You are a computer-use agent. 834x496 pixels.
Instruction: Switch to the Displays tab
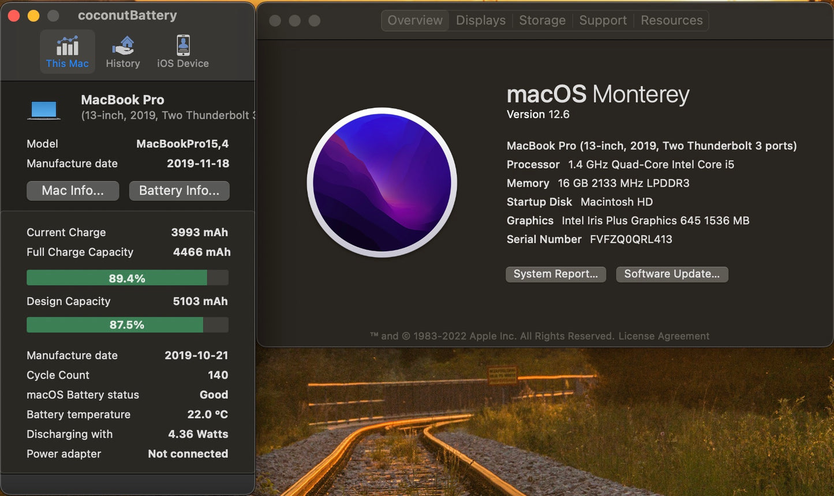tap(480, 20)
